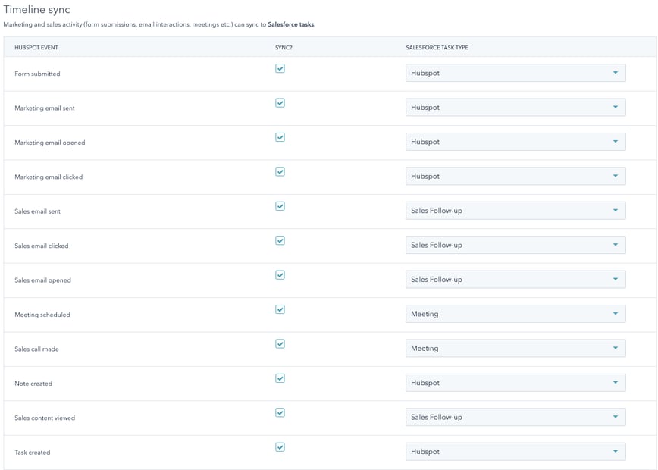Screen dimensions: 658x470
Task: Click the 'Marketing email clicked' event label
Action: coord(49,177)
